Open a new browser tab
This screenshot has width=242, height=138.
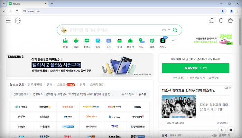[52, 4]
